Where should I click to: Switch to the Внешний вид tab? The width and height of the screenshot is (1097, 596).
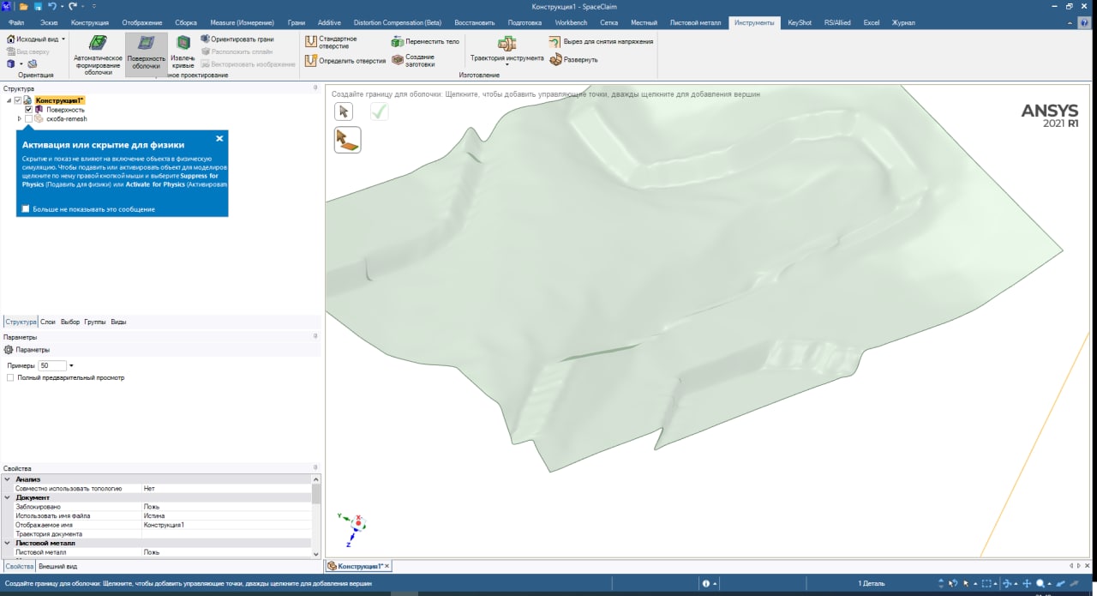58,566
